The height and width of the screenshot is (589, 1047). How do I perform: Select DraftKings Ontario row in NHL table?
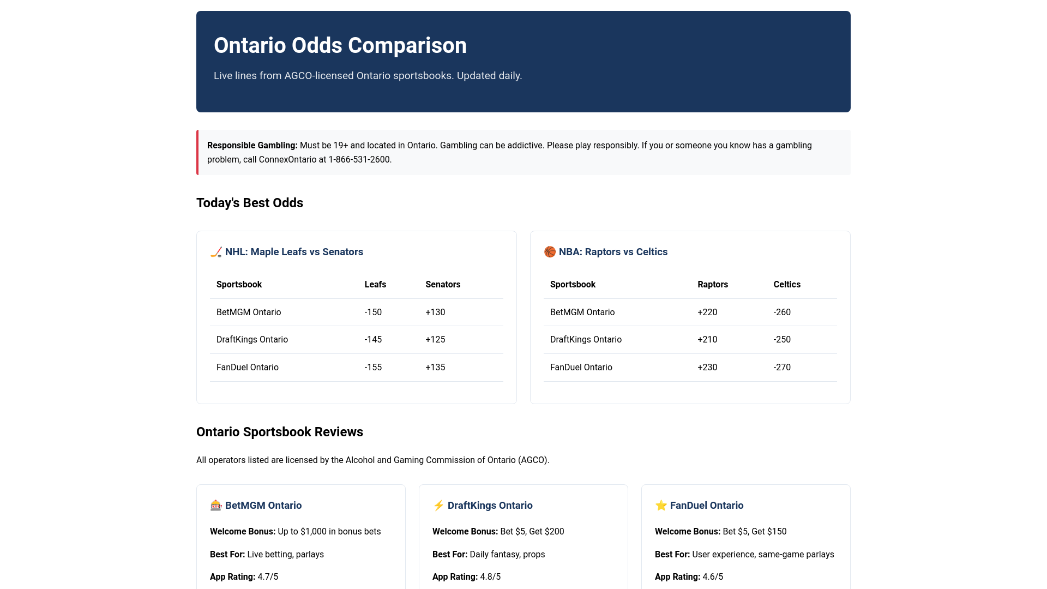tap(357, 340)
